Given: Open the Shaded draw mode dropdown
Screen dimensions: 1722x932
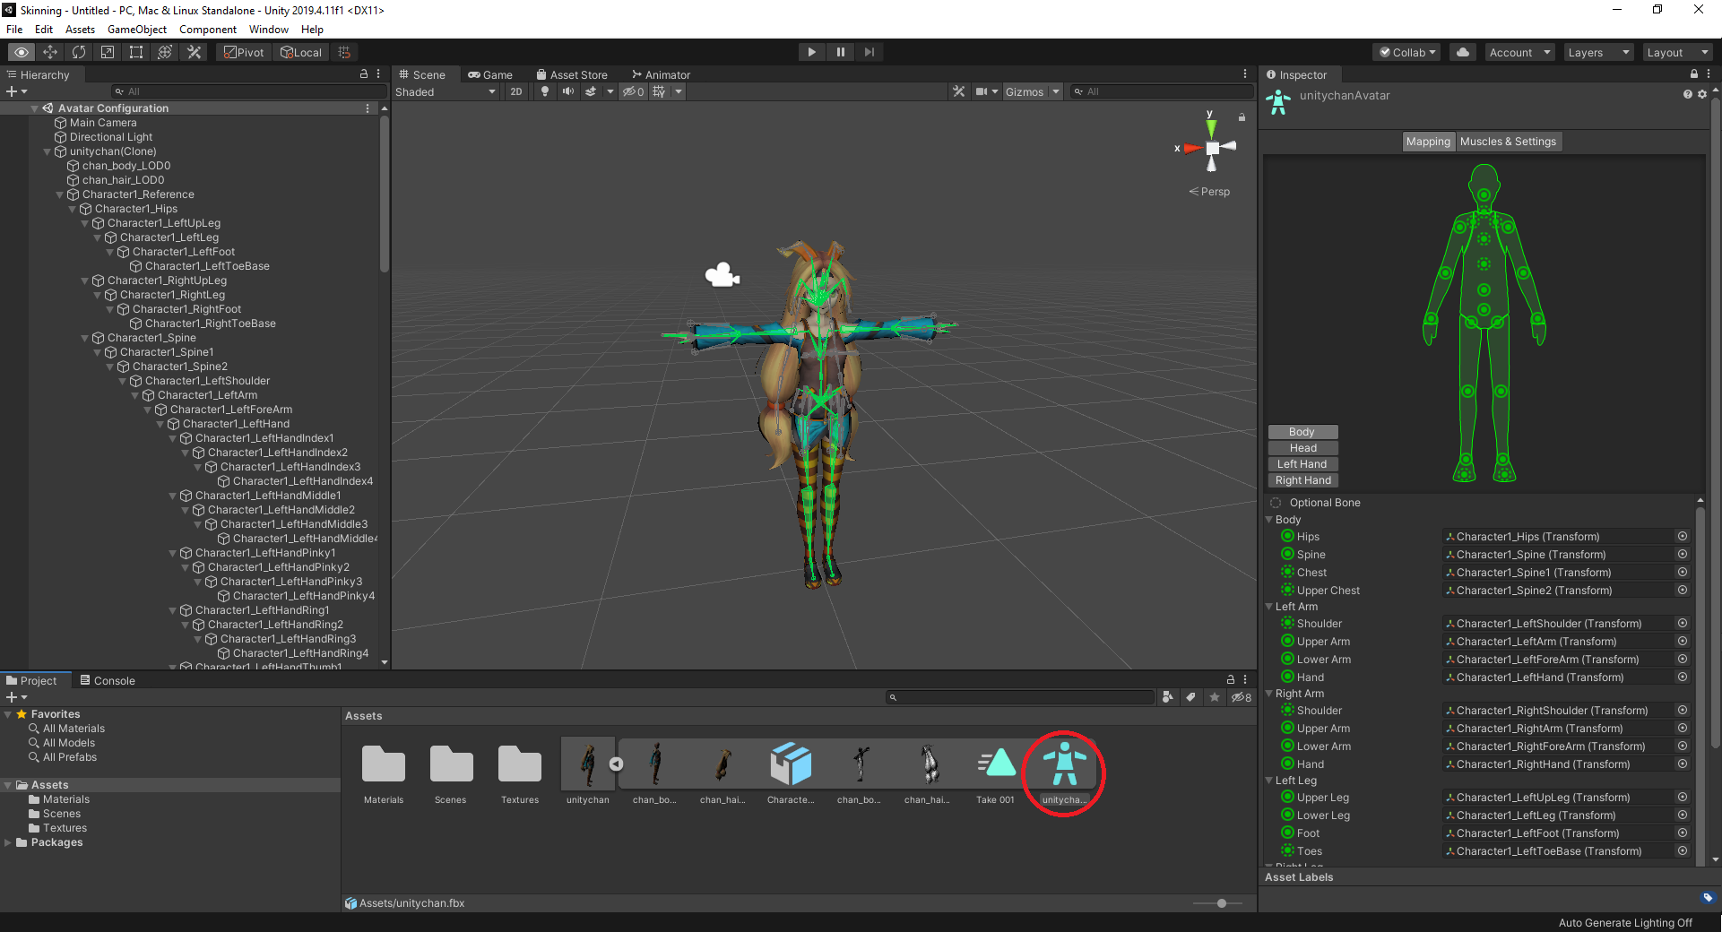Looking at the screenshot, I should (x=446, y=91).
